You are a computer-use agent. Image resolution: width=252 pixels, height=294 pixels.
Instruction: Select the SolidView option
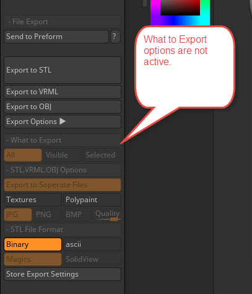92,259
